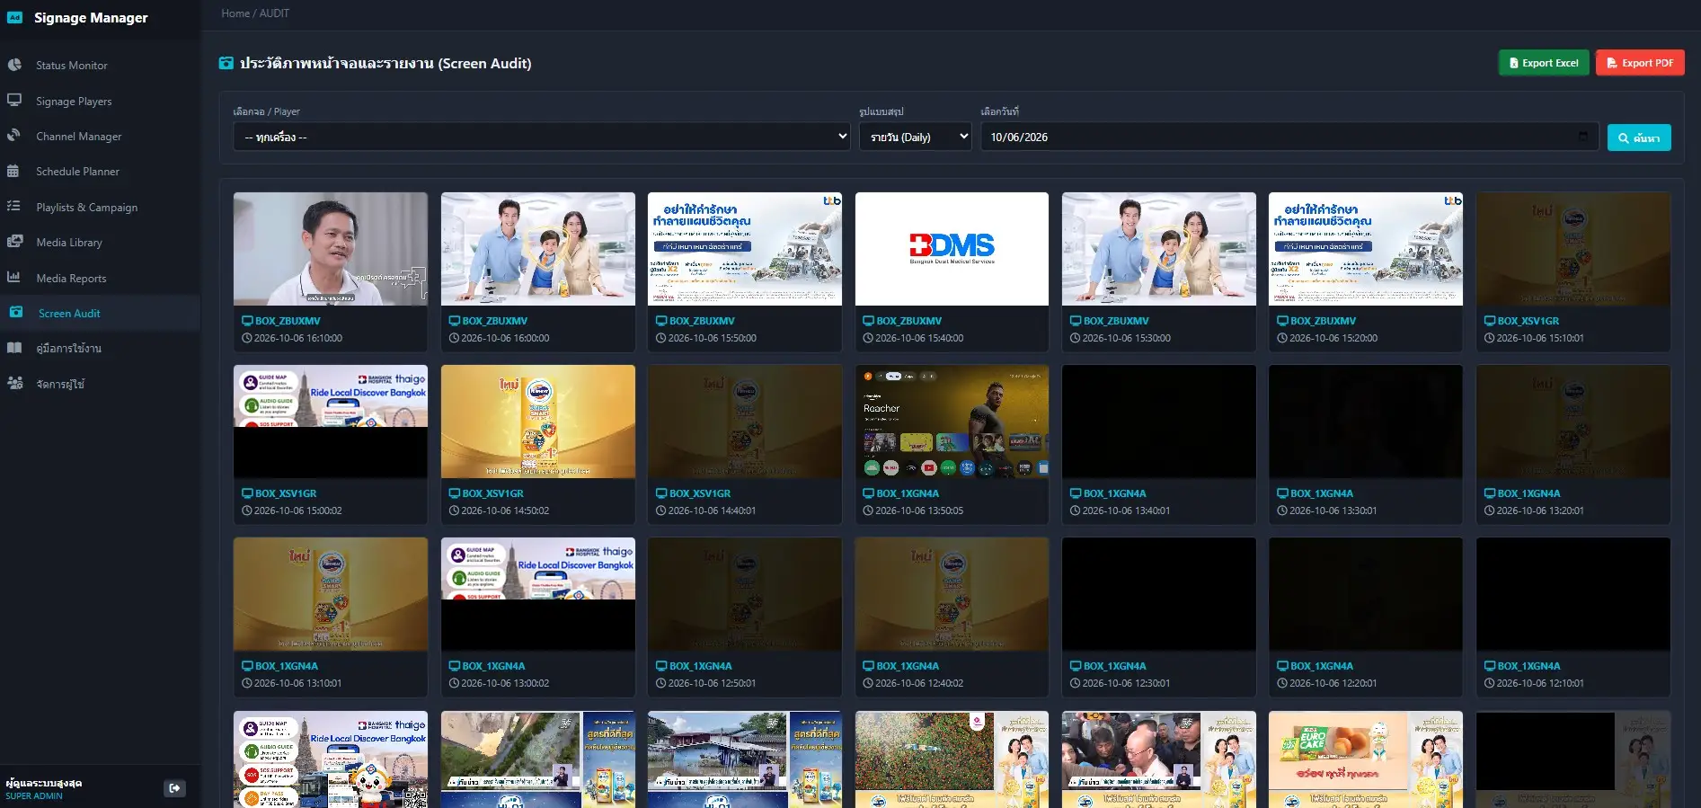Open the Status Monitor pie chart icon
The image size is (1701, 808).
[x=14, y=65]
